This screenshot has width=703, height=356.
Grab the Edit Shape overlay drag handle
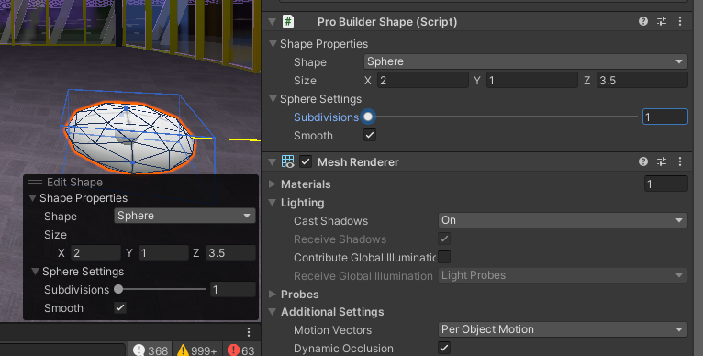[35, 182]
